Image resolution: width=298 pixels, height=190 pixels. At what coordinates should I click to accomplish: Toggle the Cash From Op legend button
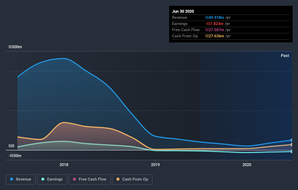tap(132, 179)
